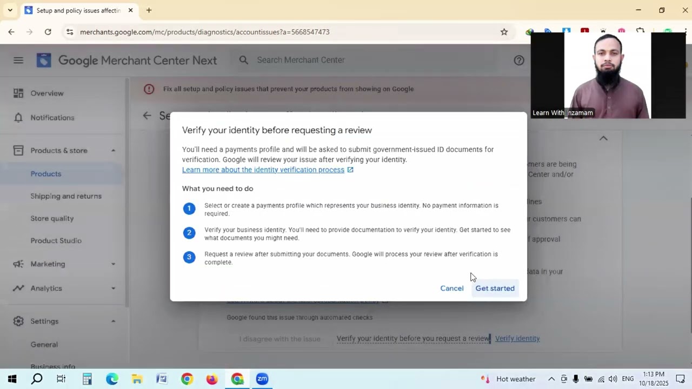Click the magnifier icon in Merchant Center search
The image size is (692, 389).
click(x=244, y=60)
